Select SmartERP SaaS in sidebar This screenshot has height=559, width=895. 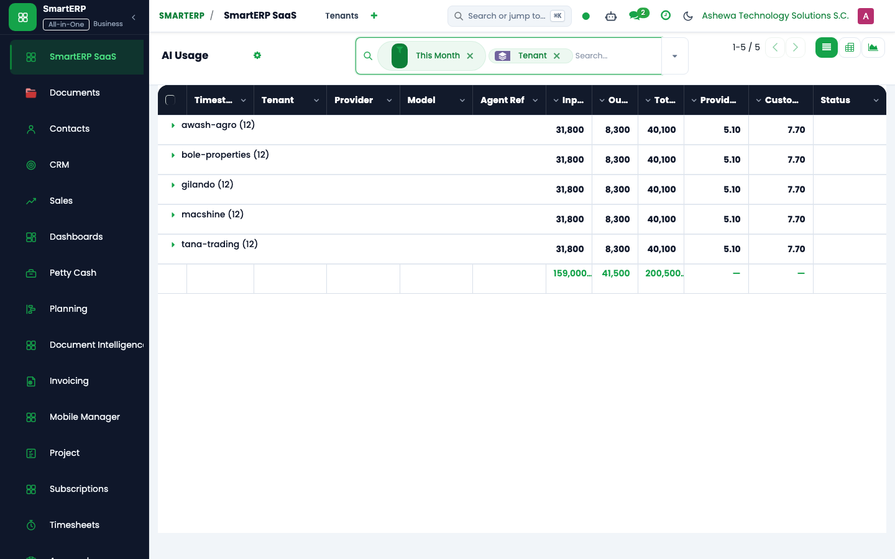tap(77, 57)
